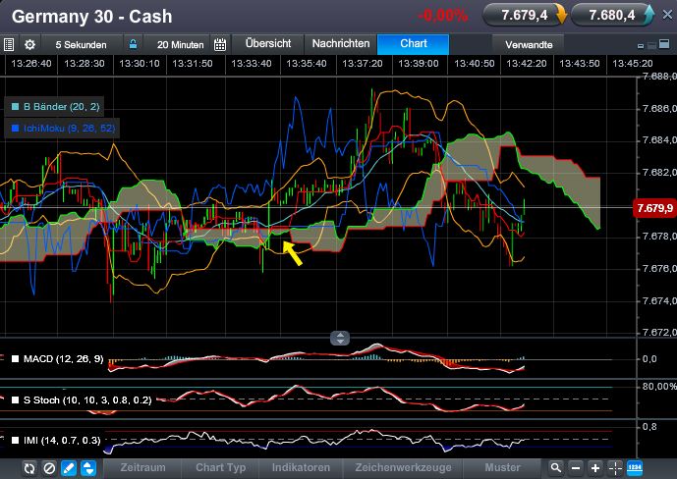
Task: Toggle B Bänder indicator square
Action: tap(15, 106)
